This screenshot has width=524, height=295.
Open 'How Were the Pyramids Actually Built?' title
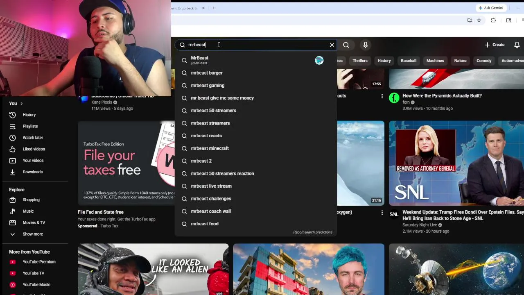point(442,96)
